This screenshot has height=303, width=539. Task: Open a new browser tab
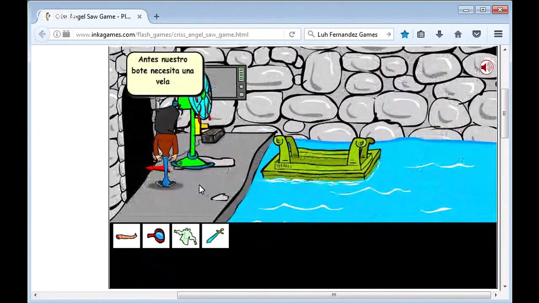[157, 17]
